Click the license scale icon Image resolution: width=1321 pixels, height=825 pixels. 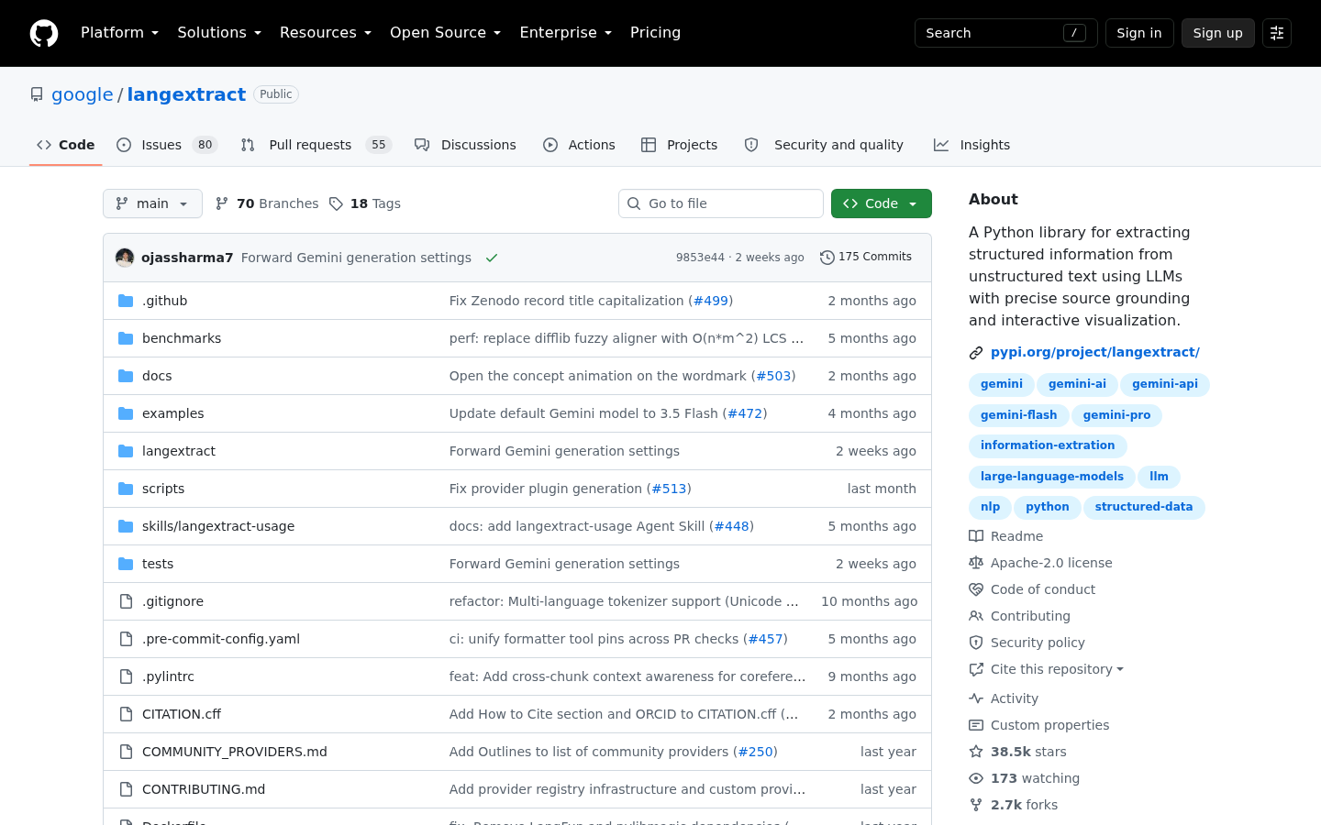[976, 563]
